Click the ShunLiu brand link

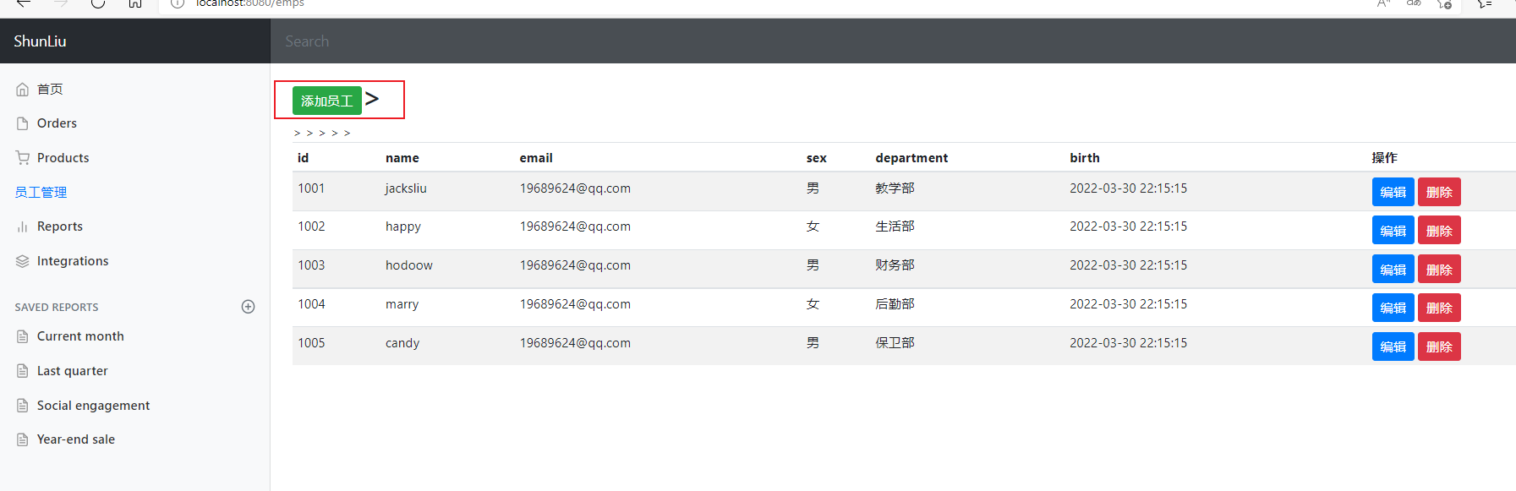click(40, 41)
